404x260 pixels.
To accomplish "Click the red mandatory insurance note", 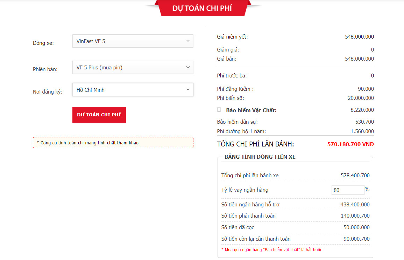I will coord(271,250).
